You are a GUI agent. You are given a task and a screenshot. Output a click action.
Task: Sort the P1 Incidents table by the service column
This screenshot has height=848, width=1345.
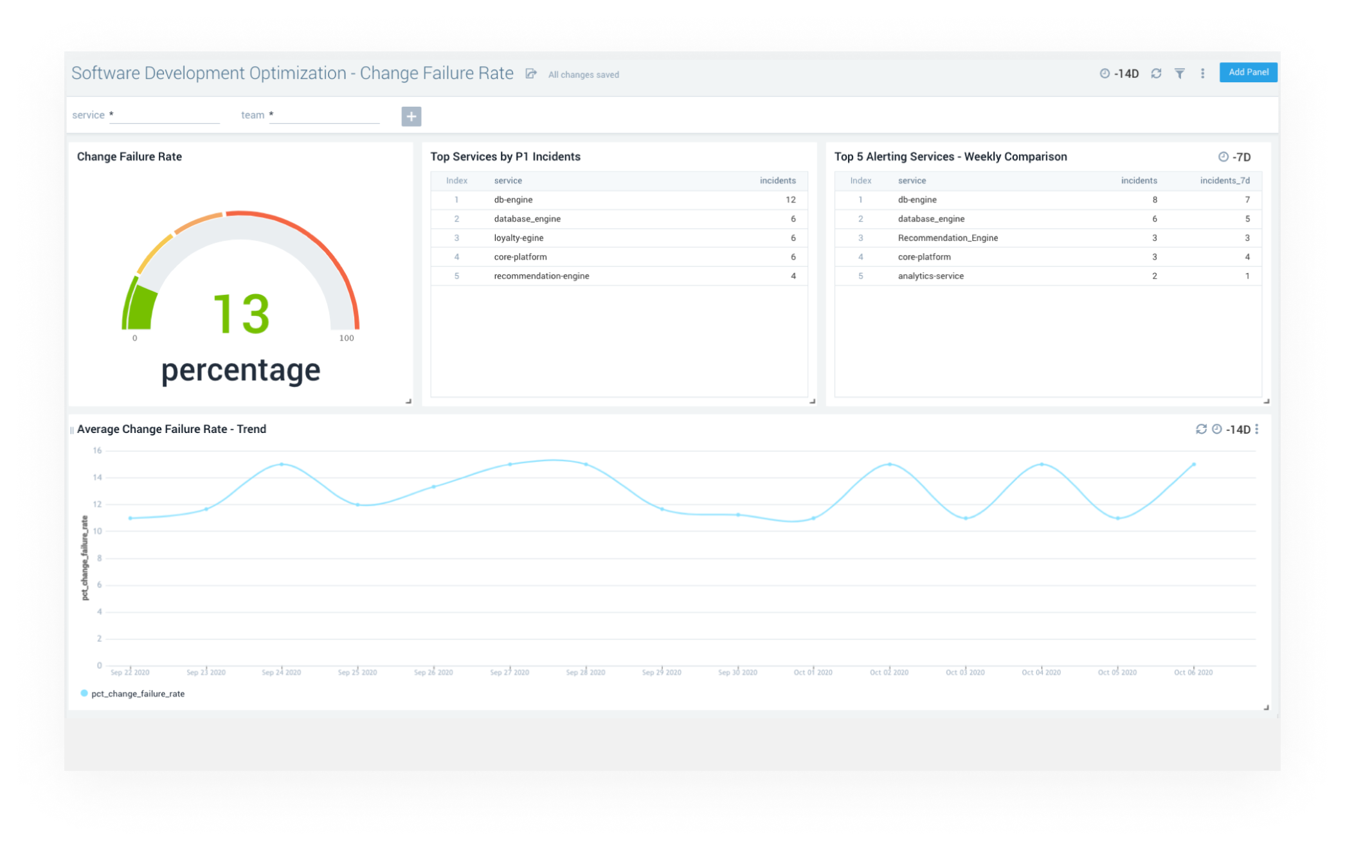click(508, 181)
